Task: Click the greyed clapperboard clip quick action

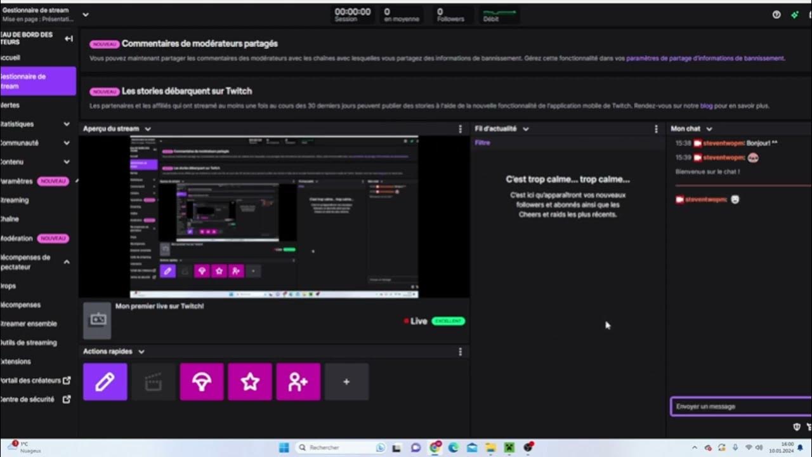Action: point(154,381)
